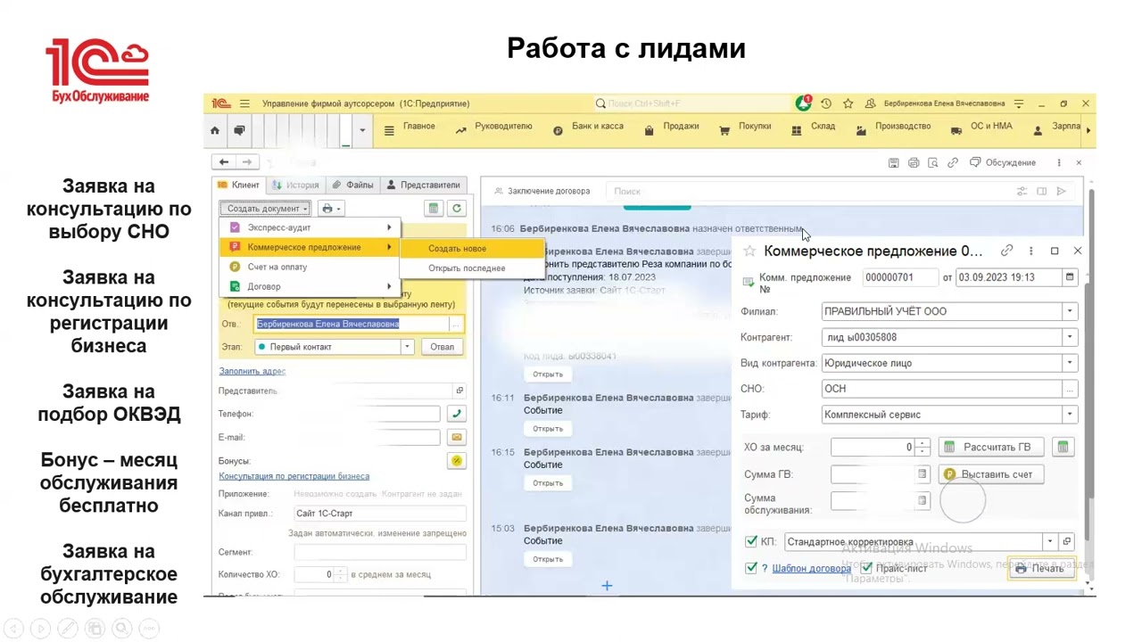Open Представитель record icon
Screen dimensions: 1142x642
pyautogui.click(x=459, y=391)
